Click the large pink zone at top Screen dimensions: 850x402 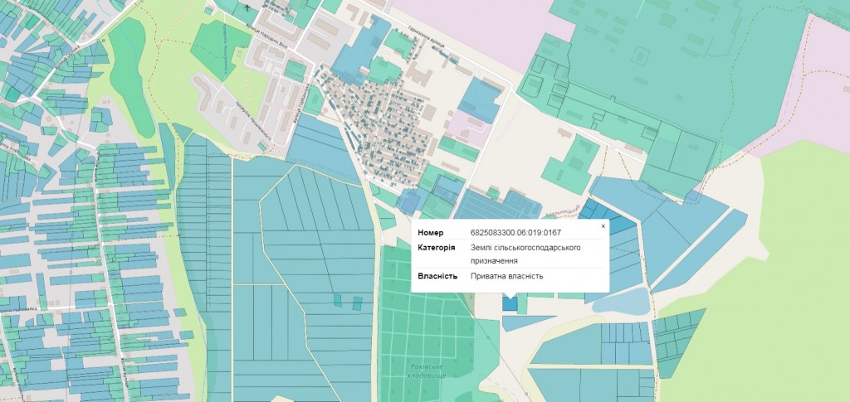pos(481,21)
